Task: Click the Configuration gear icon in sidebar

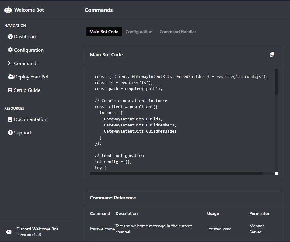Action: point(10,50)
